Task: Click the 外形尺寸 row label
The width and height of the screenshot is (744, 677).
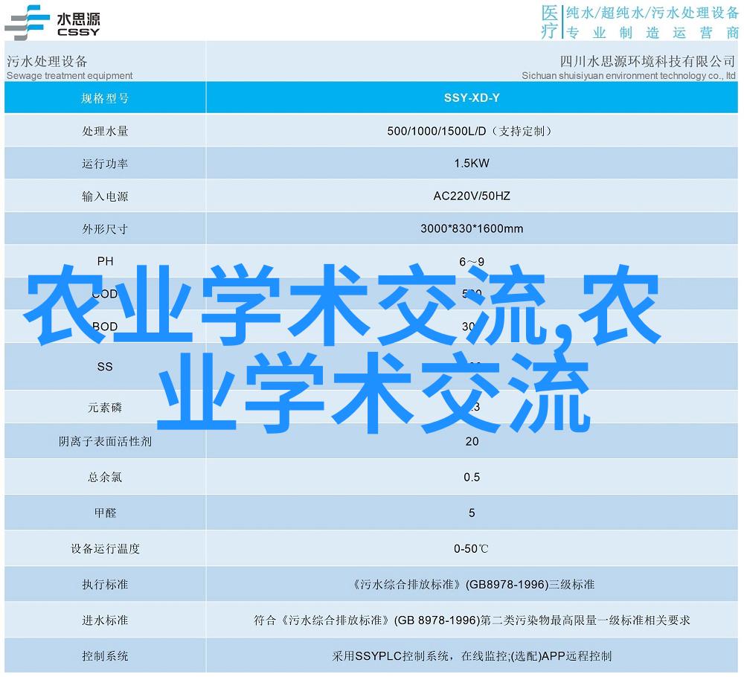Action: pyautogui.click(x=105, y=228)
